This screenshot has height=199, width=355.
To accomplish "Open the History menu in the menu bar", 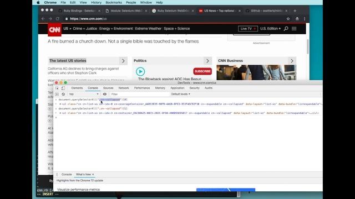I will tap(96, 2).
